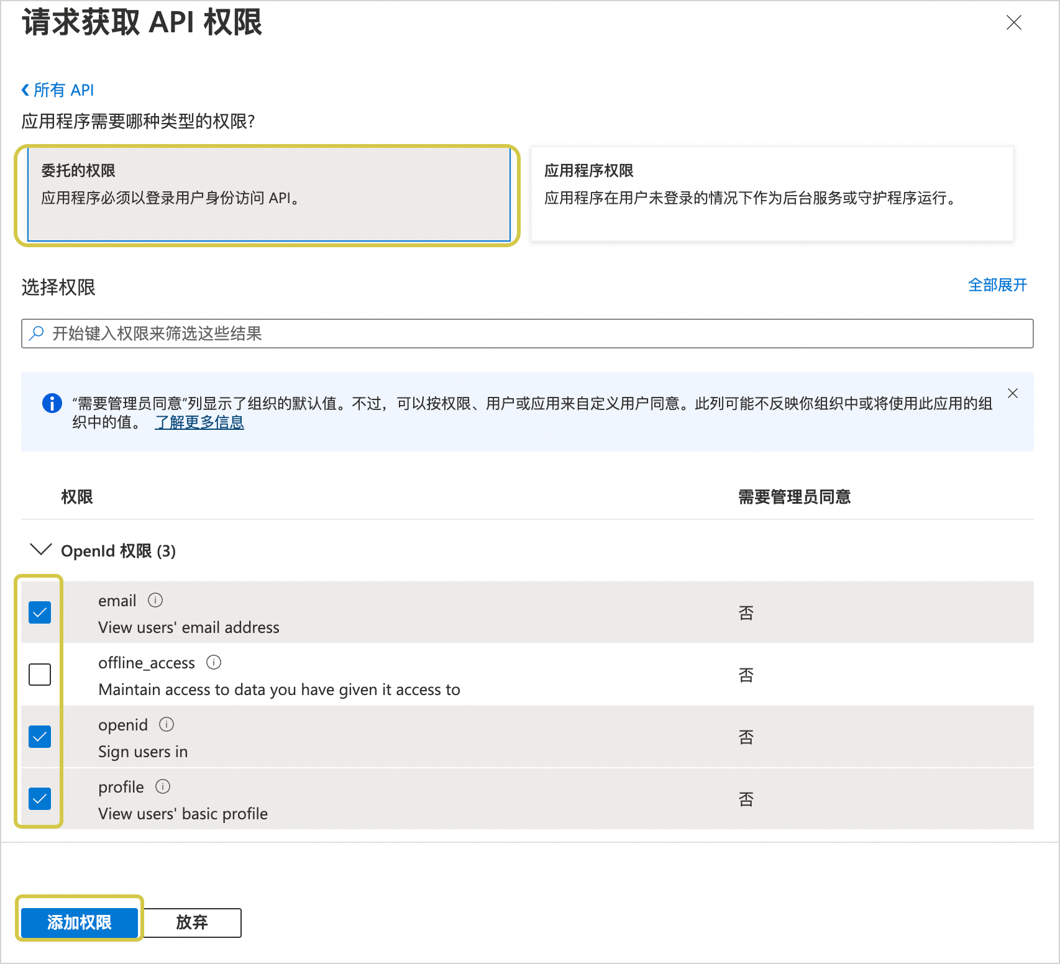This screenshot has width=1060, height=964.
Task: Click the 否 value in profile row
Action: (x=746, y=799)
